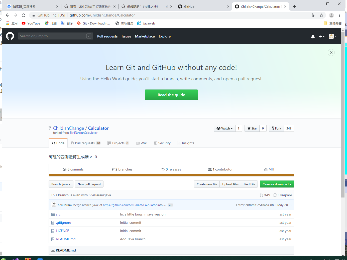
Task: Open the Apps bookmarks shortcut
Action: 12,23
